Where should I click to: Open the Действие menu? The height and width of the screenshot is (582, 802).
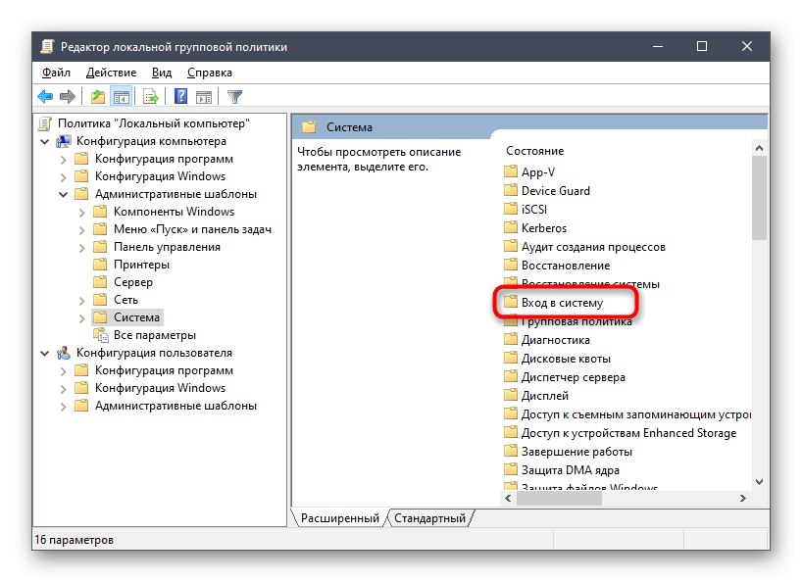(112, 73)
